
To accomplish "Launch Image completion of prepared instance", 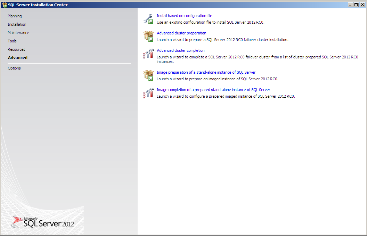I will pyautogui.click(x=213, y=90).
